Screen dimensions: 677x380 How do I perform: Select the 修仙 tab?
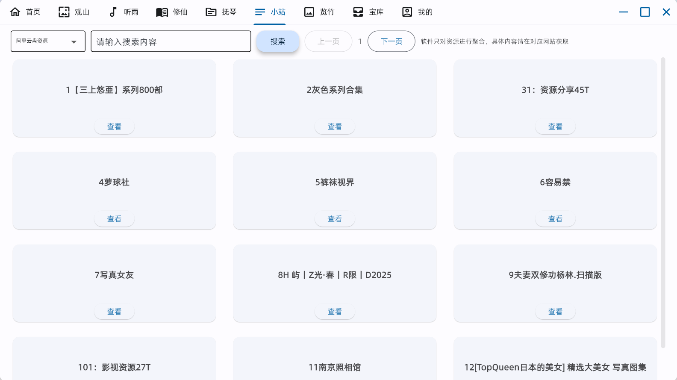[172, 12]
